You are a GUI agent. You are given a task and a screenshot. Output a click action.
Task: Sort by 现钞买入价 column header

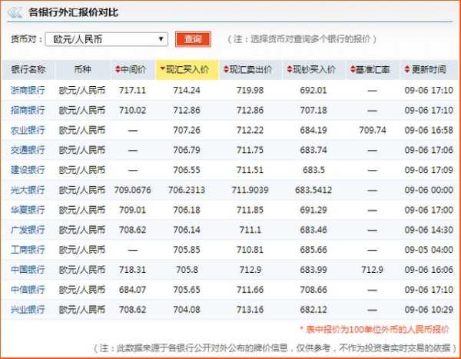tap(313, 69)
